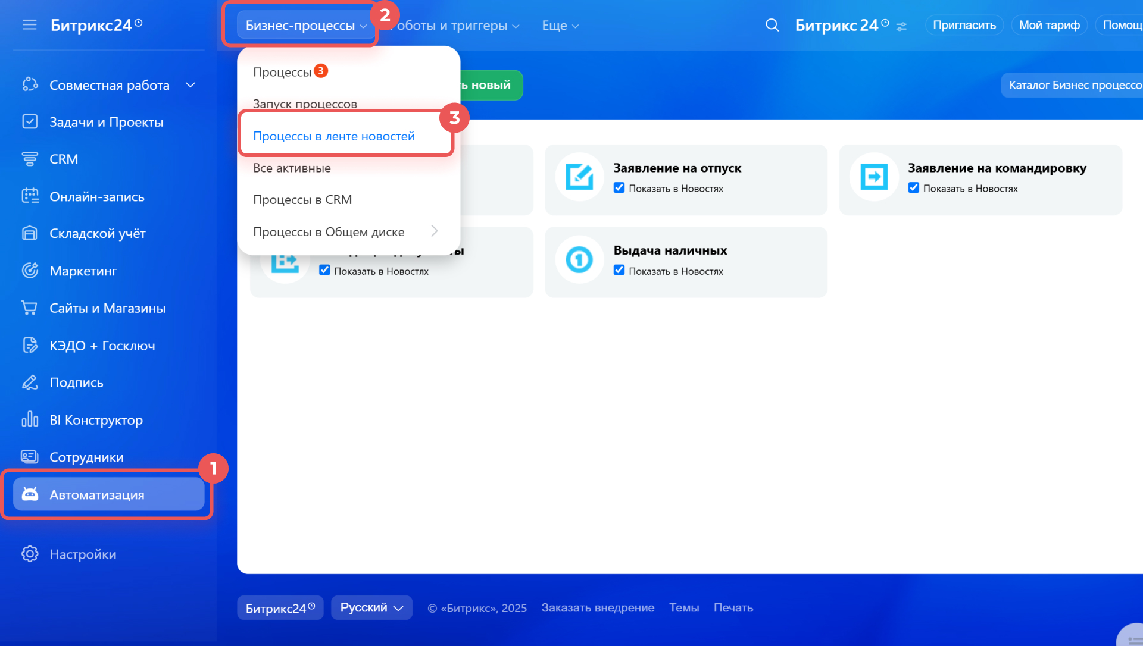The width and height of the screenshot is (1143, 646).
Task: Open the hamburger menu icon
Action: click(x=29, y=25)
